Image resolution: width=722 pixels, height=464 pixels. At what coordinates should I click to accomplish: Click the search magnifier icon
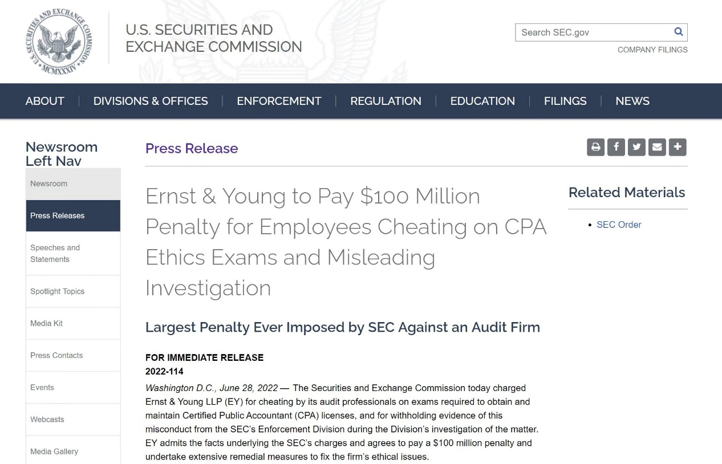tap(678, 32)
